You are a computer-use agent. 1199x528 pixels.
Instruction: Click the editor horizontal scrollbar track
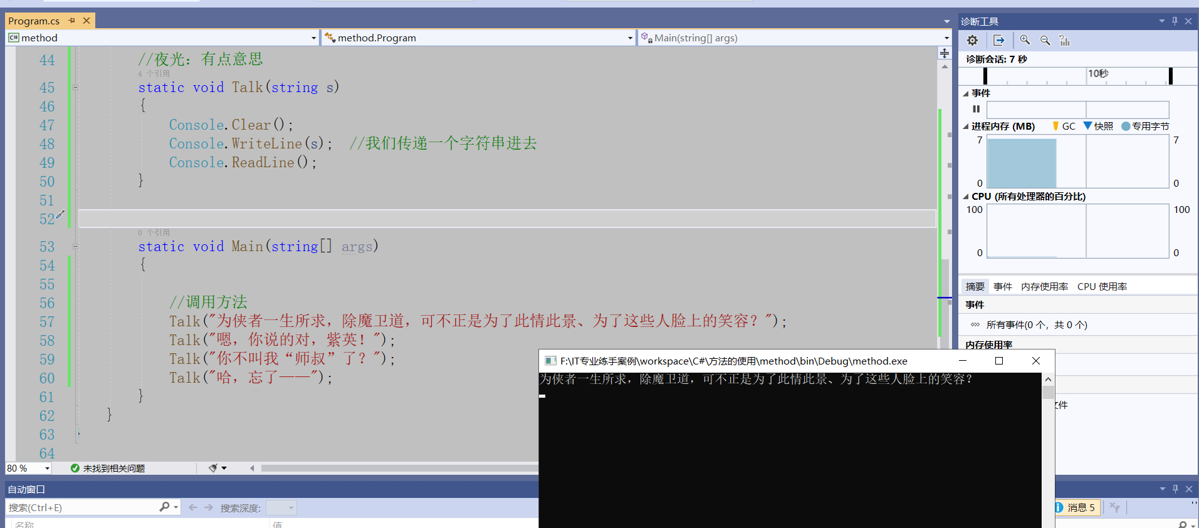point(399,468)
